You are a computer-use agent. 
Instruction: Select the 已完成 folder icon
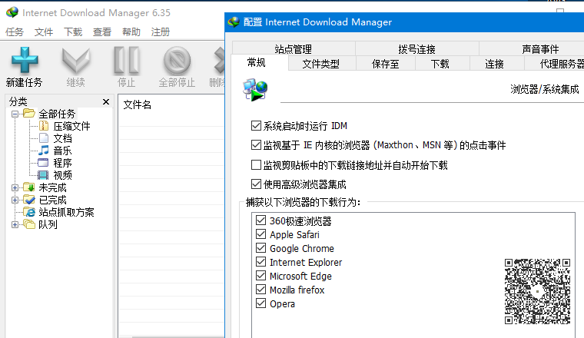coord(29,200)
